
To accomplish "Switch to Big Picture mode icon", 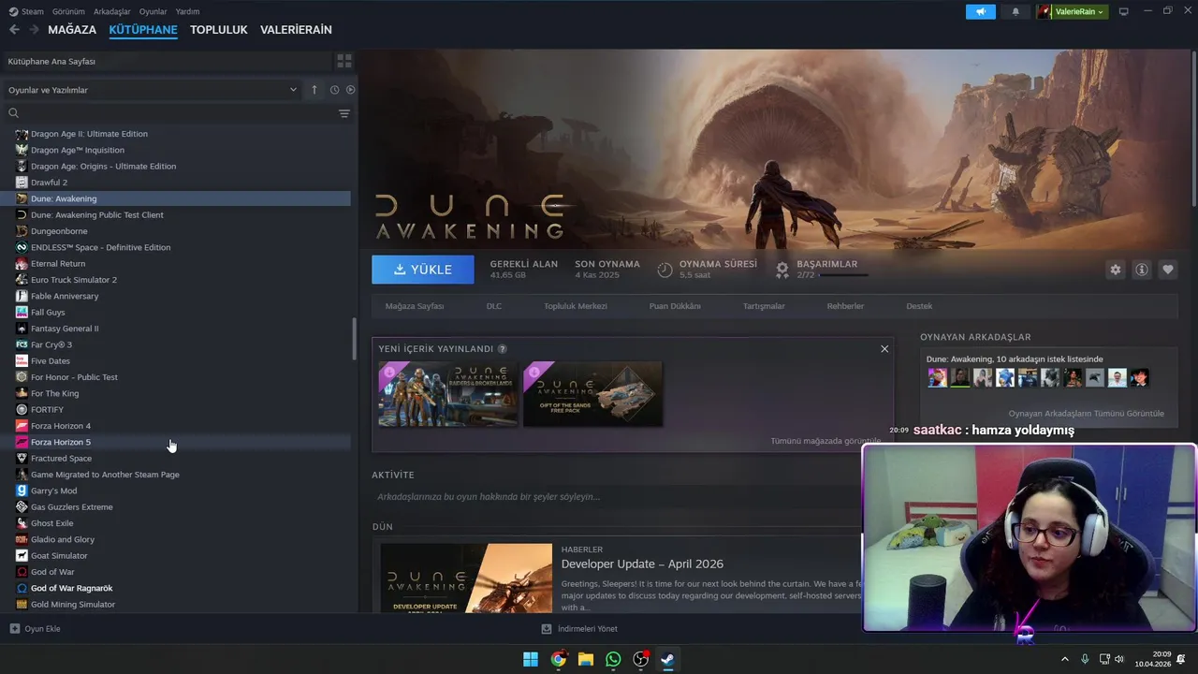I will click(x=1124, y=11).
